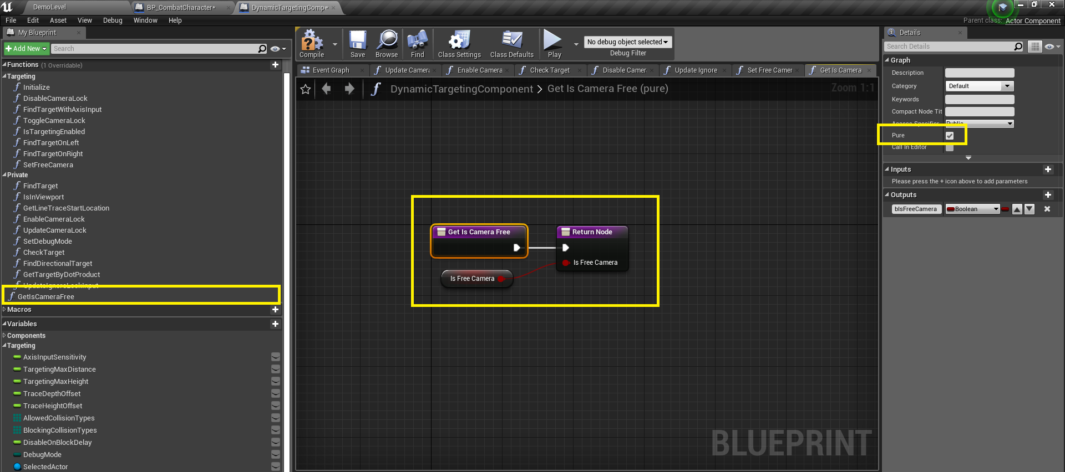This screenshot has height=472, width=1065.
Task: Enable the Call In Editor checkbox
Action: pyautogui.click(x=950, y=147)
